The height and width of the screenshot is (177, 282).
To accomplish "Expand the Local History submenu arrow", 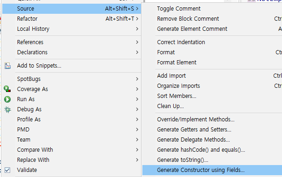I will [137, 29].
